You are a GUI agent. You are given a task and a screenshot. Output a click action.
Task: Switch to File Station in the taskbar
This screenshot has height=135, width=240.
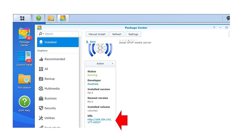click(x=51, y=18)
